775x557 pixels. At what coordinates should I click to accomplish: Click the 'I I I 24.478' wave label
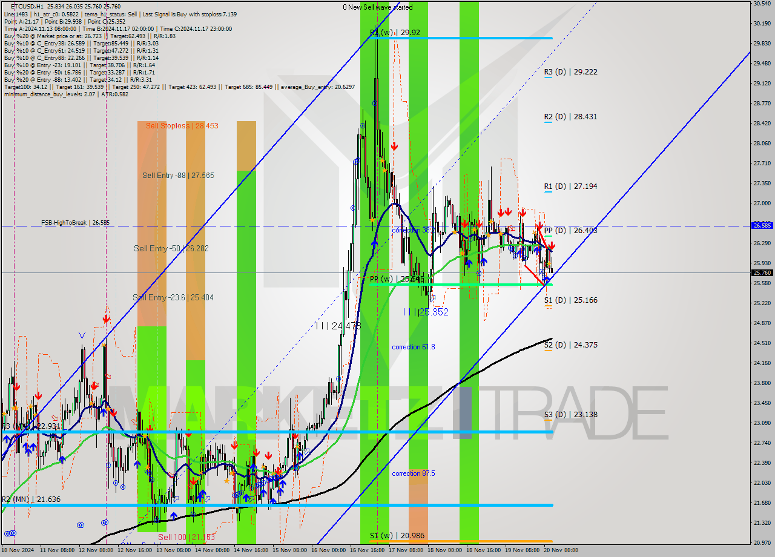pyautogui.click(x=338, y=326)
